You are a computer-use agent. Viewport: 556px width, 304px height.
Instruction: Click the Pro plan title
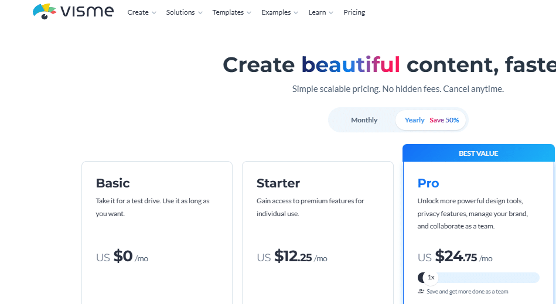428,183
